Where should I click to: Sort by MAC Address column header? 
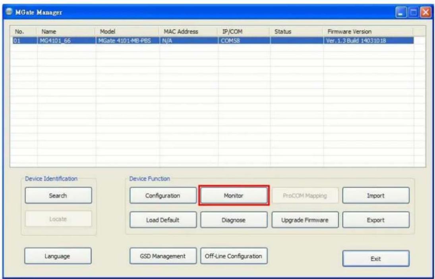pos(189,32)
